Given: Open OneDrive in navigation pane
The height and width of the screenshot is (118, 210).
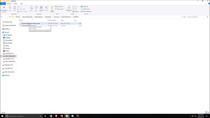Looking at the screenshot, I should pos(7,29).
